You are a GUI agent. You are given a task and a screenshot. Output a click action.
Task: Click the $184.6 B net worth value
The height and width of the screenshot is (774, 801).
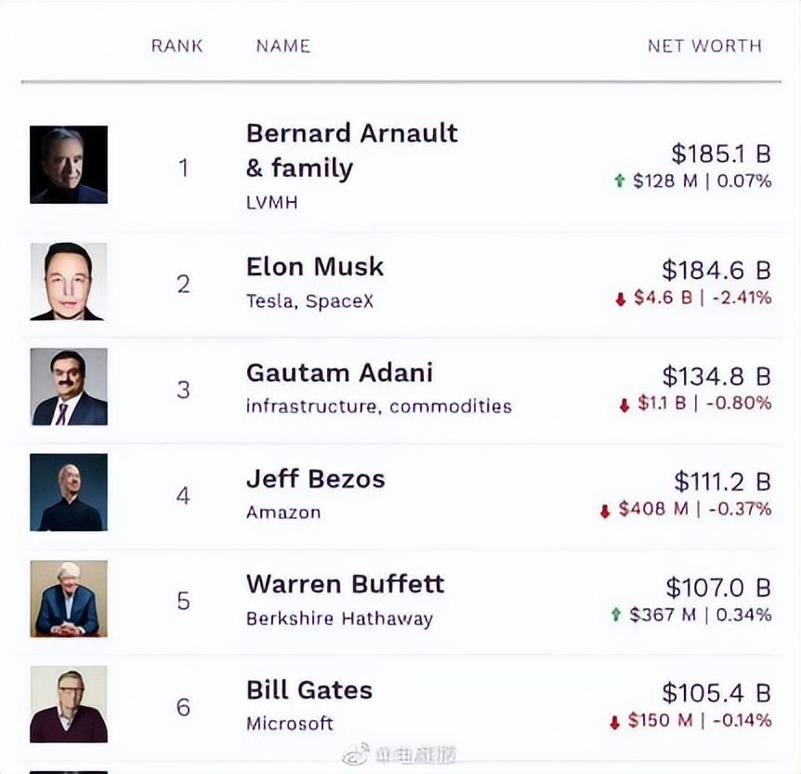point(716,271)
